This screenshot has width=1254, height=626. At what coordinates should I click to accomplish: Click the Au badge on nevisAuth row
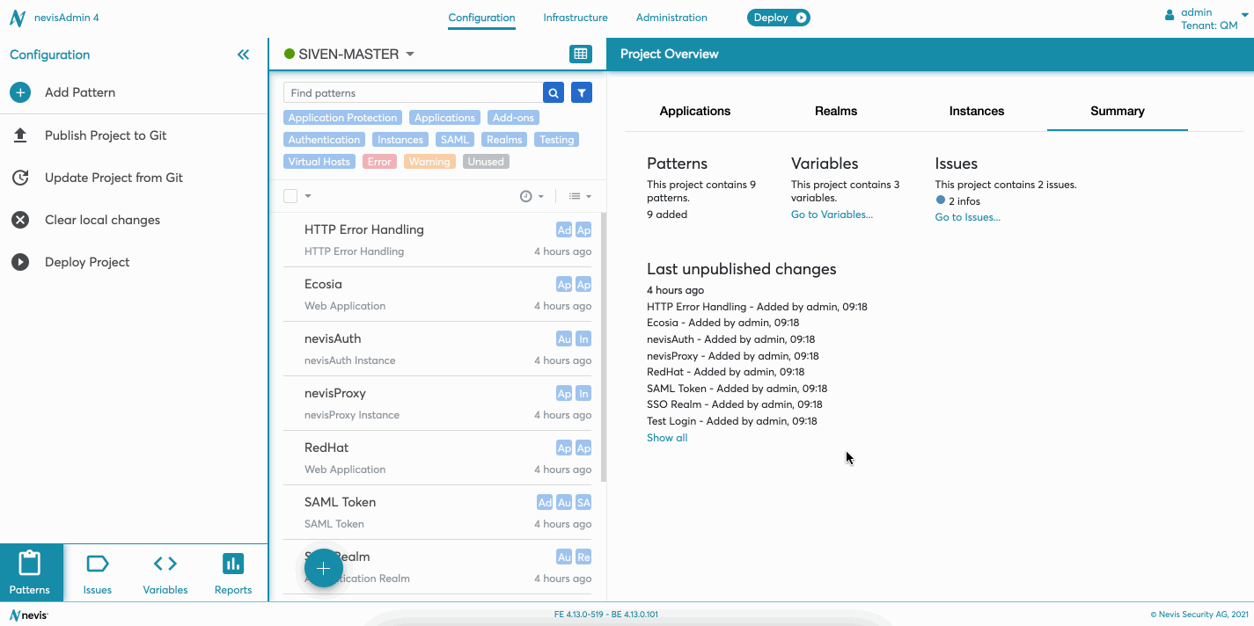point(564,339)
